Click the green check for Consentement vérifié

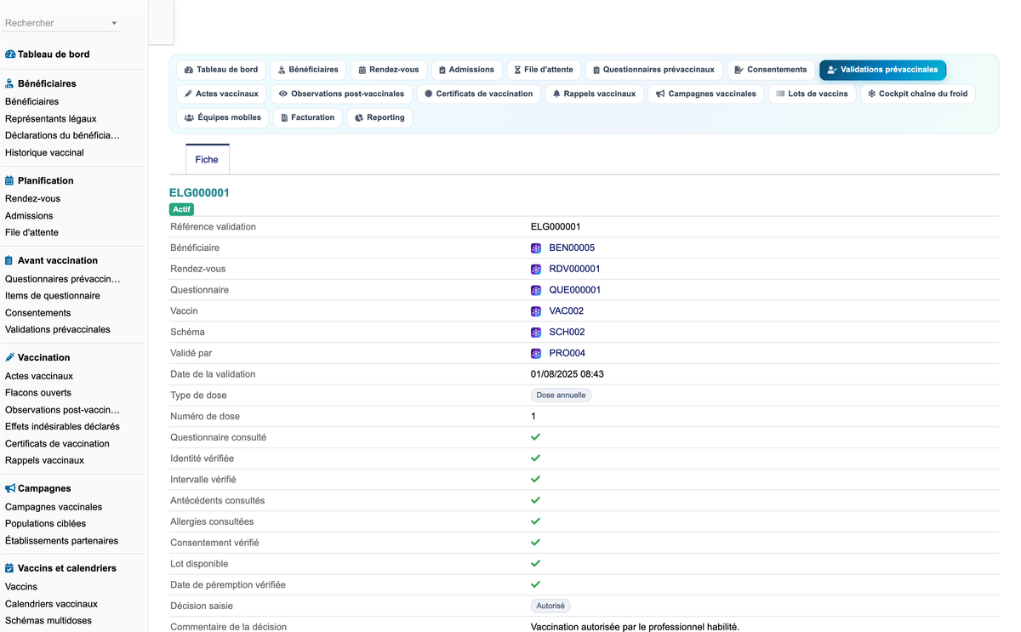pyautogui.click(x=536, y=543)
